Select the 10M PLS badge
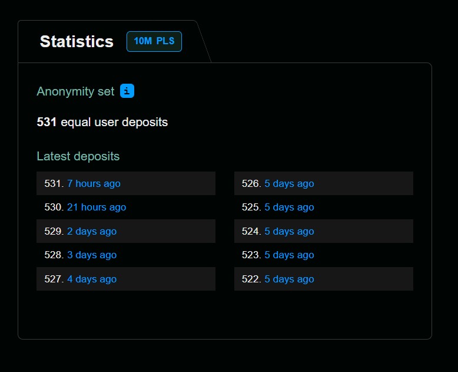The width and height of the screenshot is (458, 372). (x=154, y=41)
